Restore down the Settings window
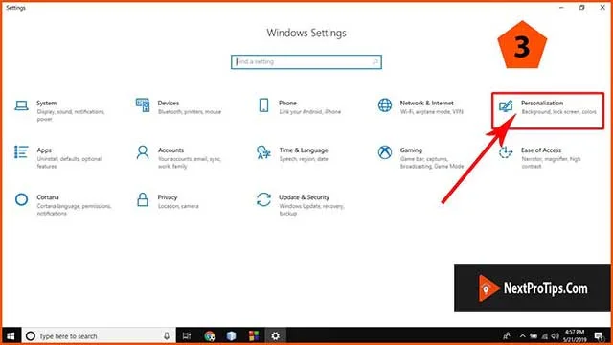The width and height of the screenshot is (613, 345). point(582,7)
